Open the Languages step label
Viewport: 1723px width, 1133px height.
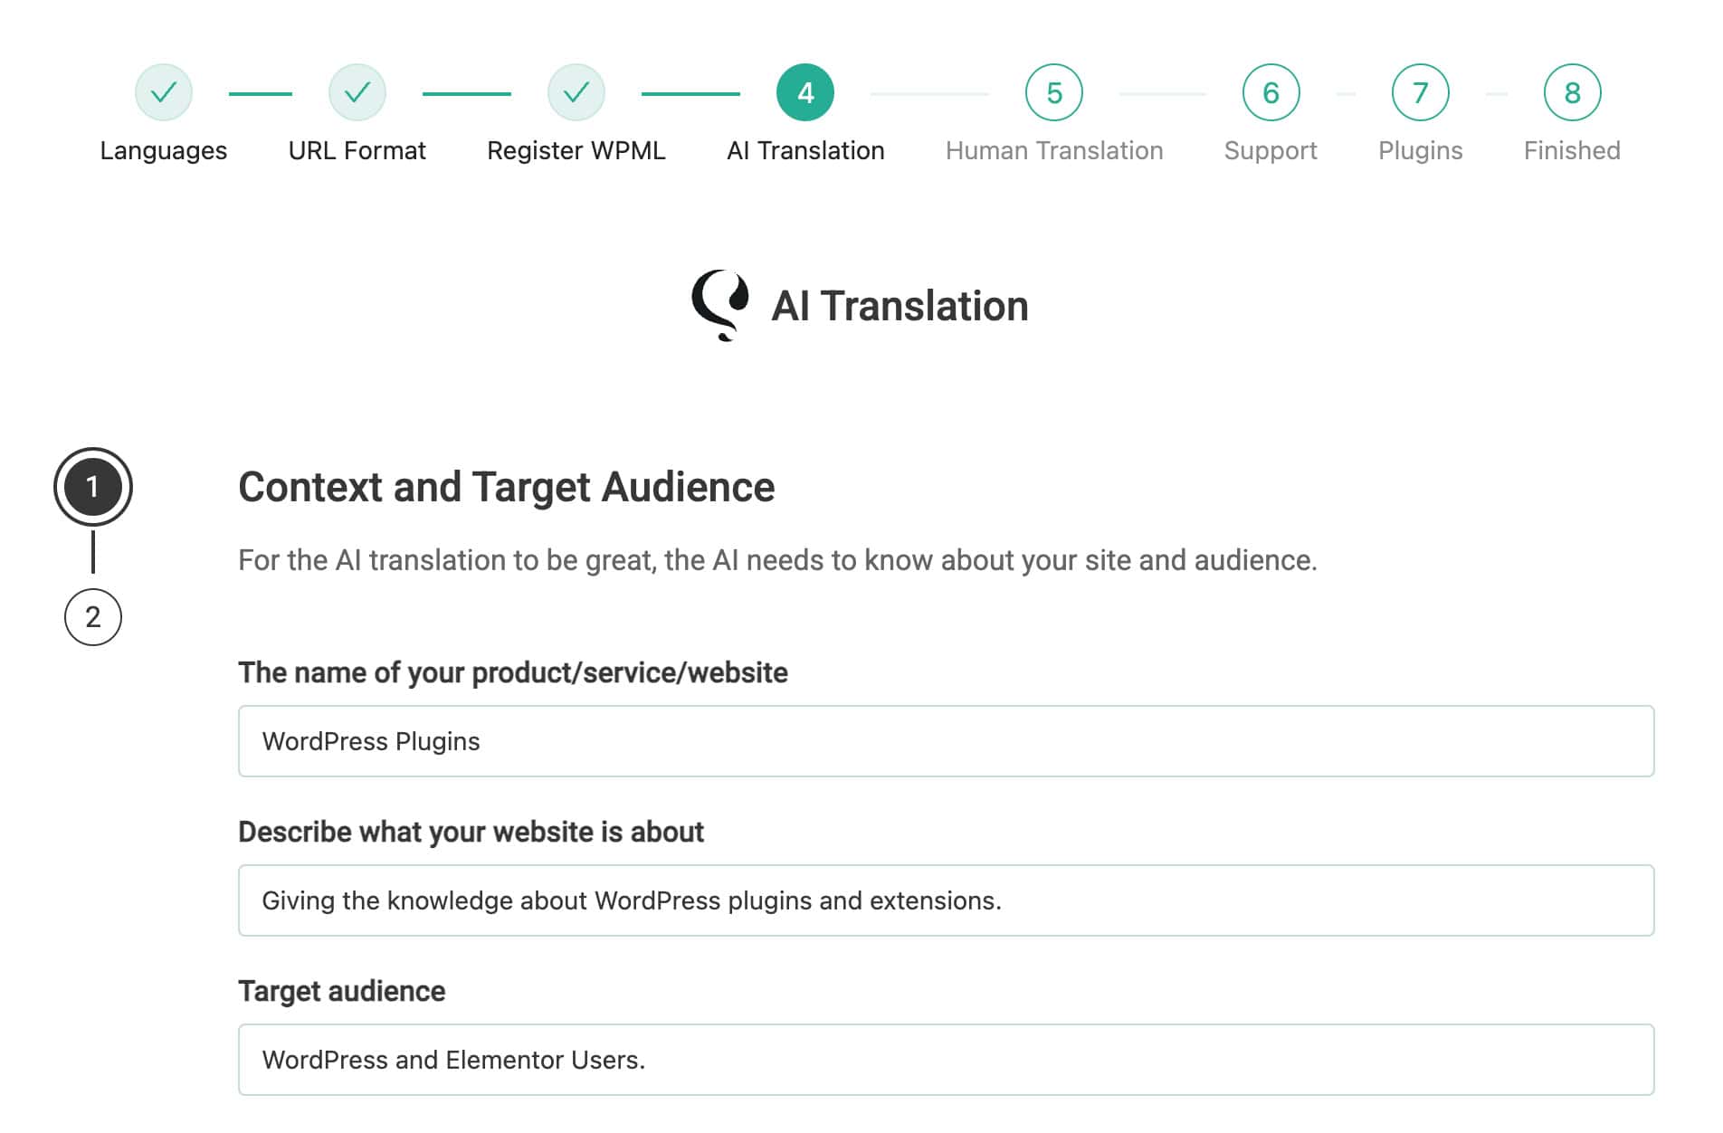click(x=164, y=151)
